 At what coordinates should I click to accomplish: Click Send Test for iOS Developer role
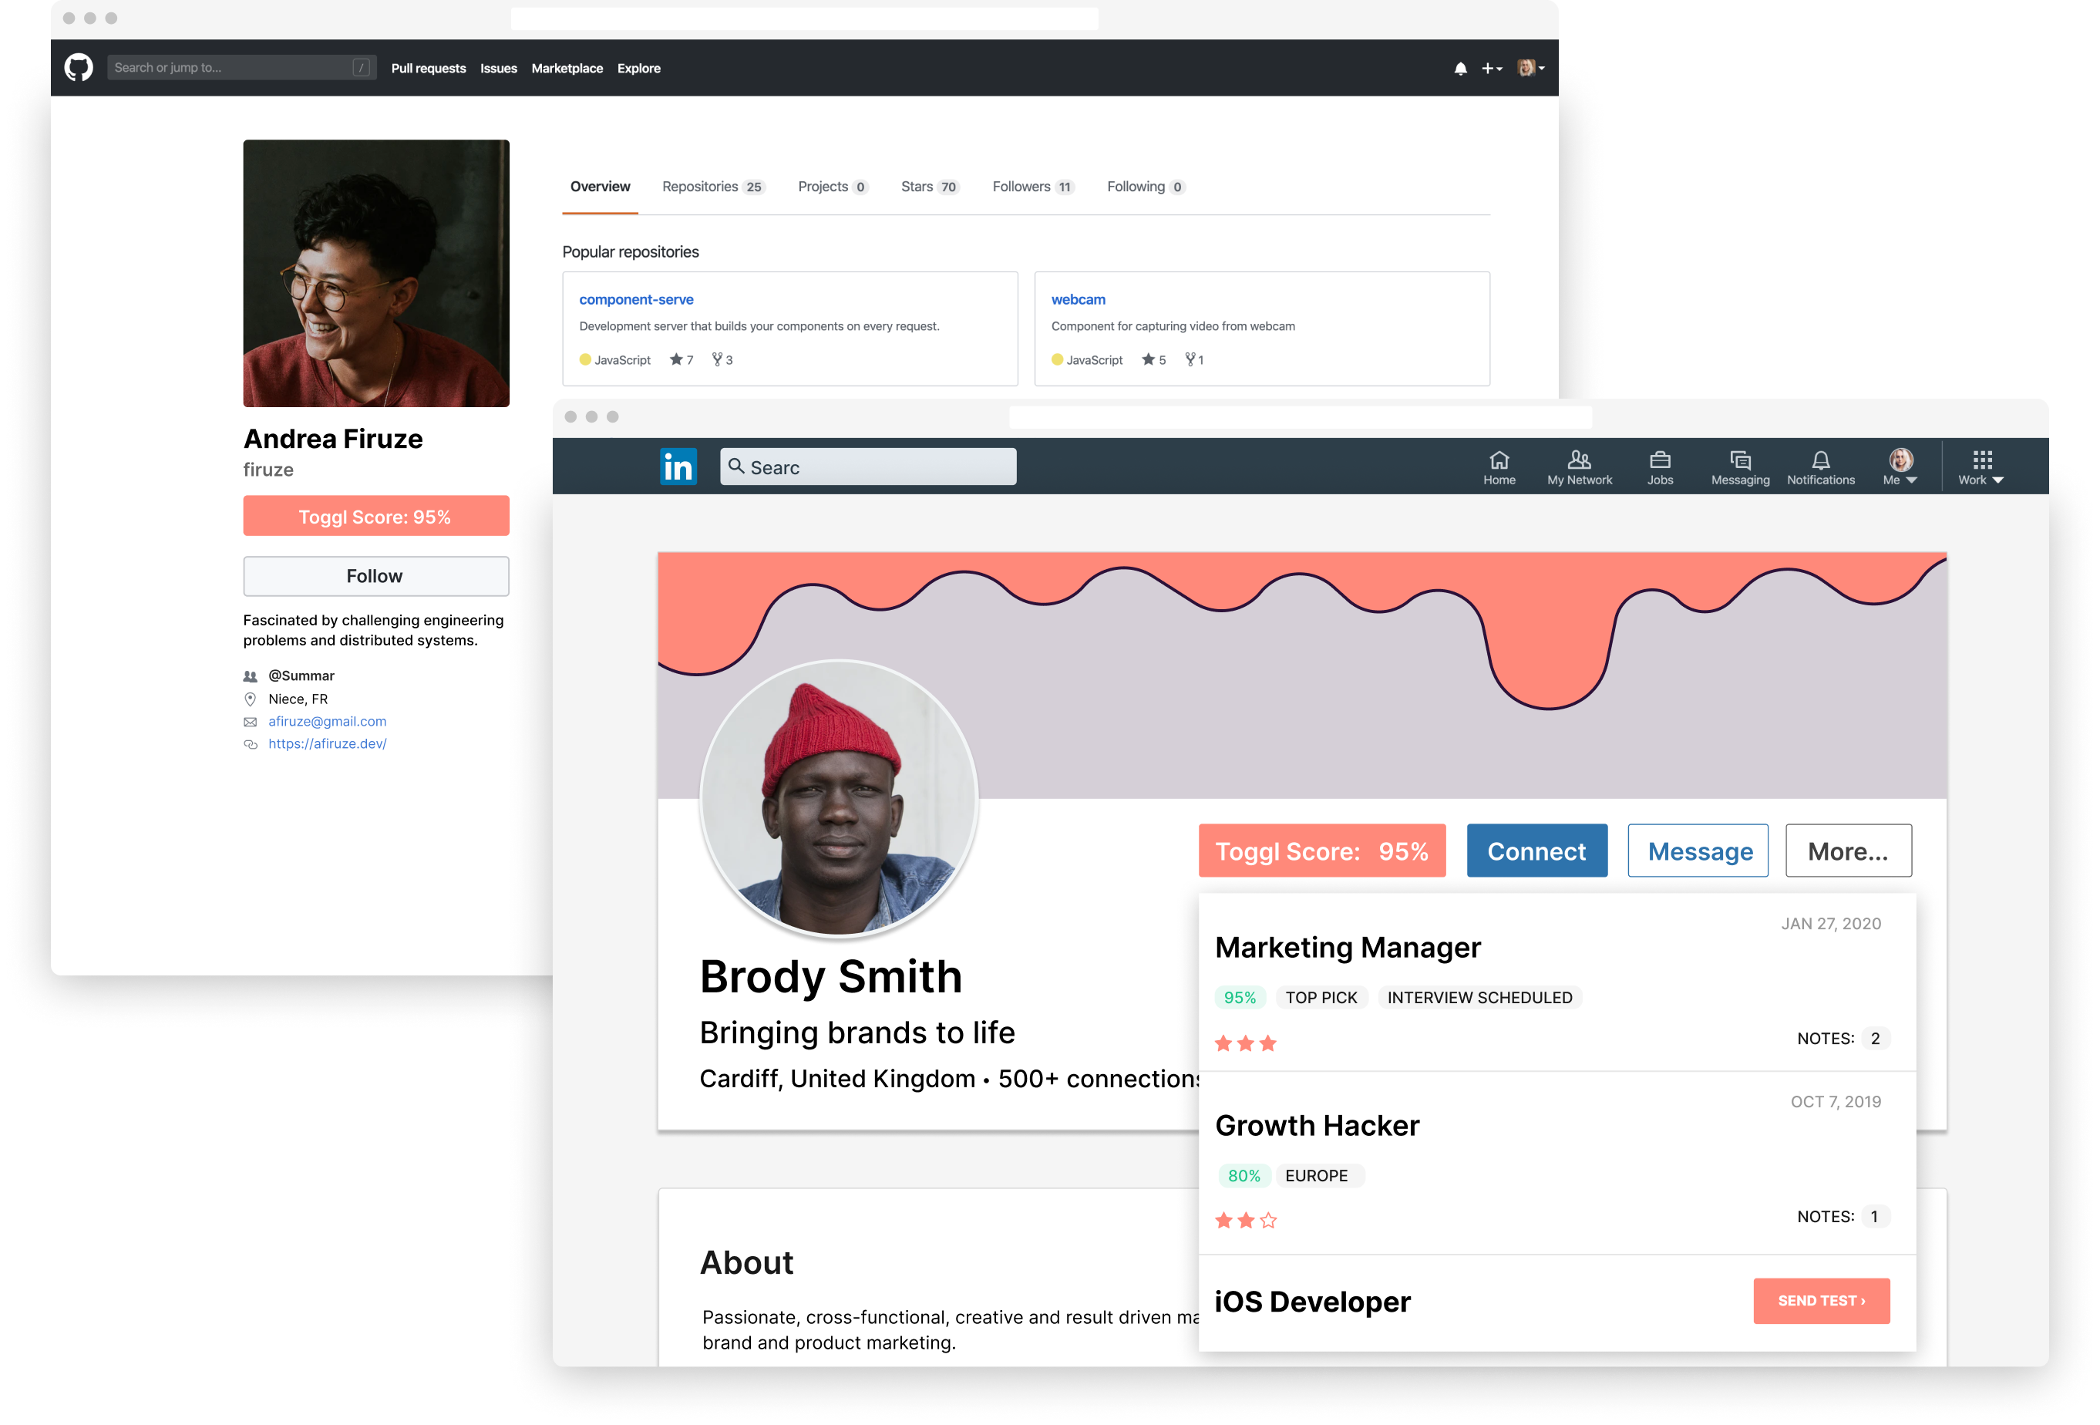[x=1820, y=1301]
